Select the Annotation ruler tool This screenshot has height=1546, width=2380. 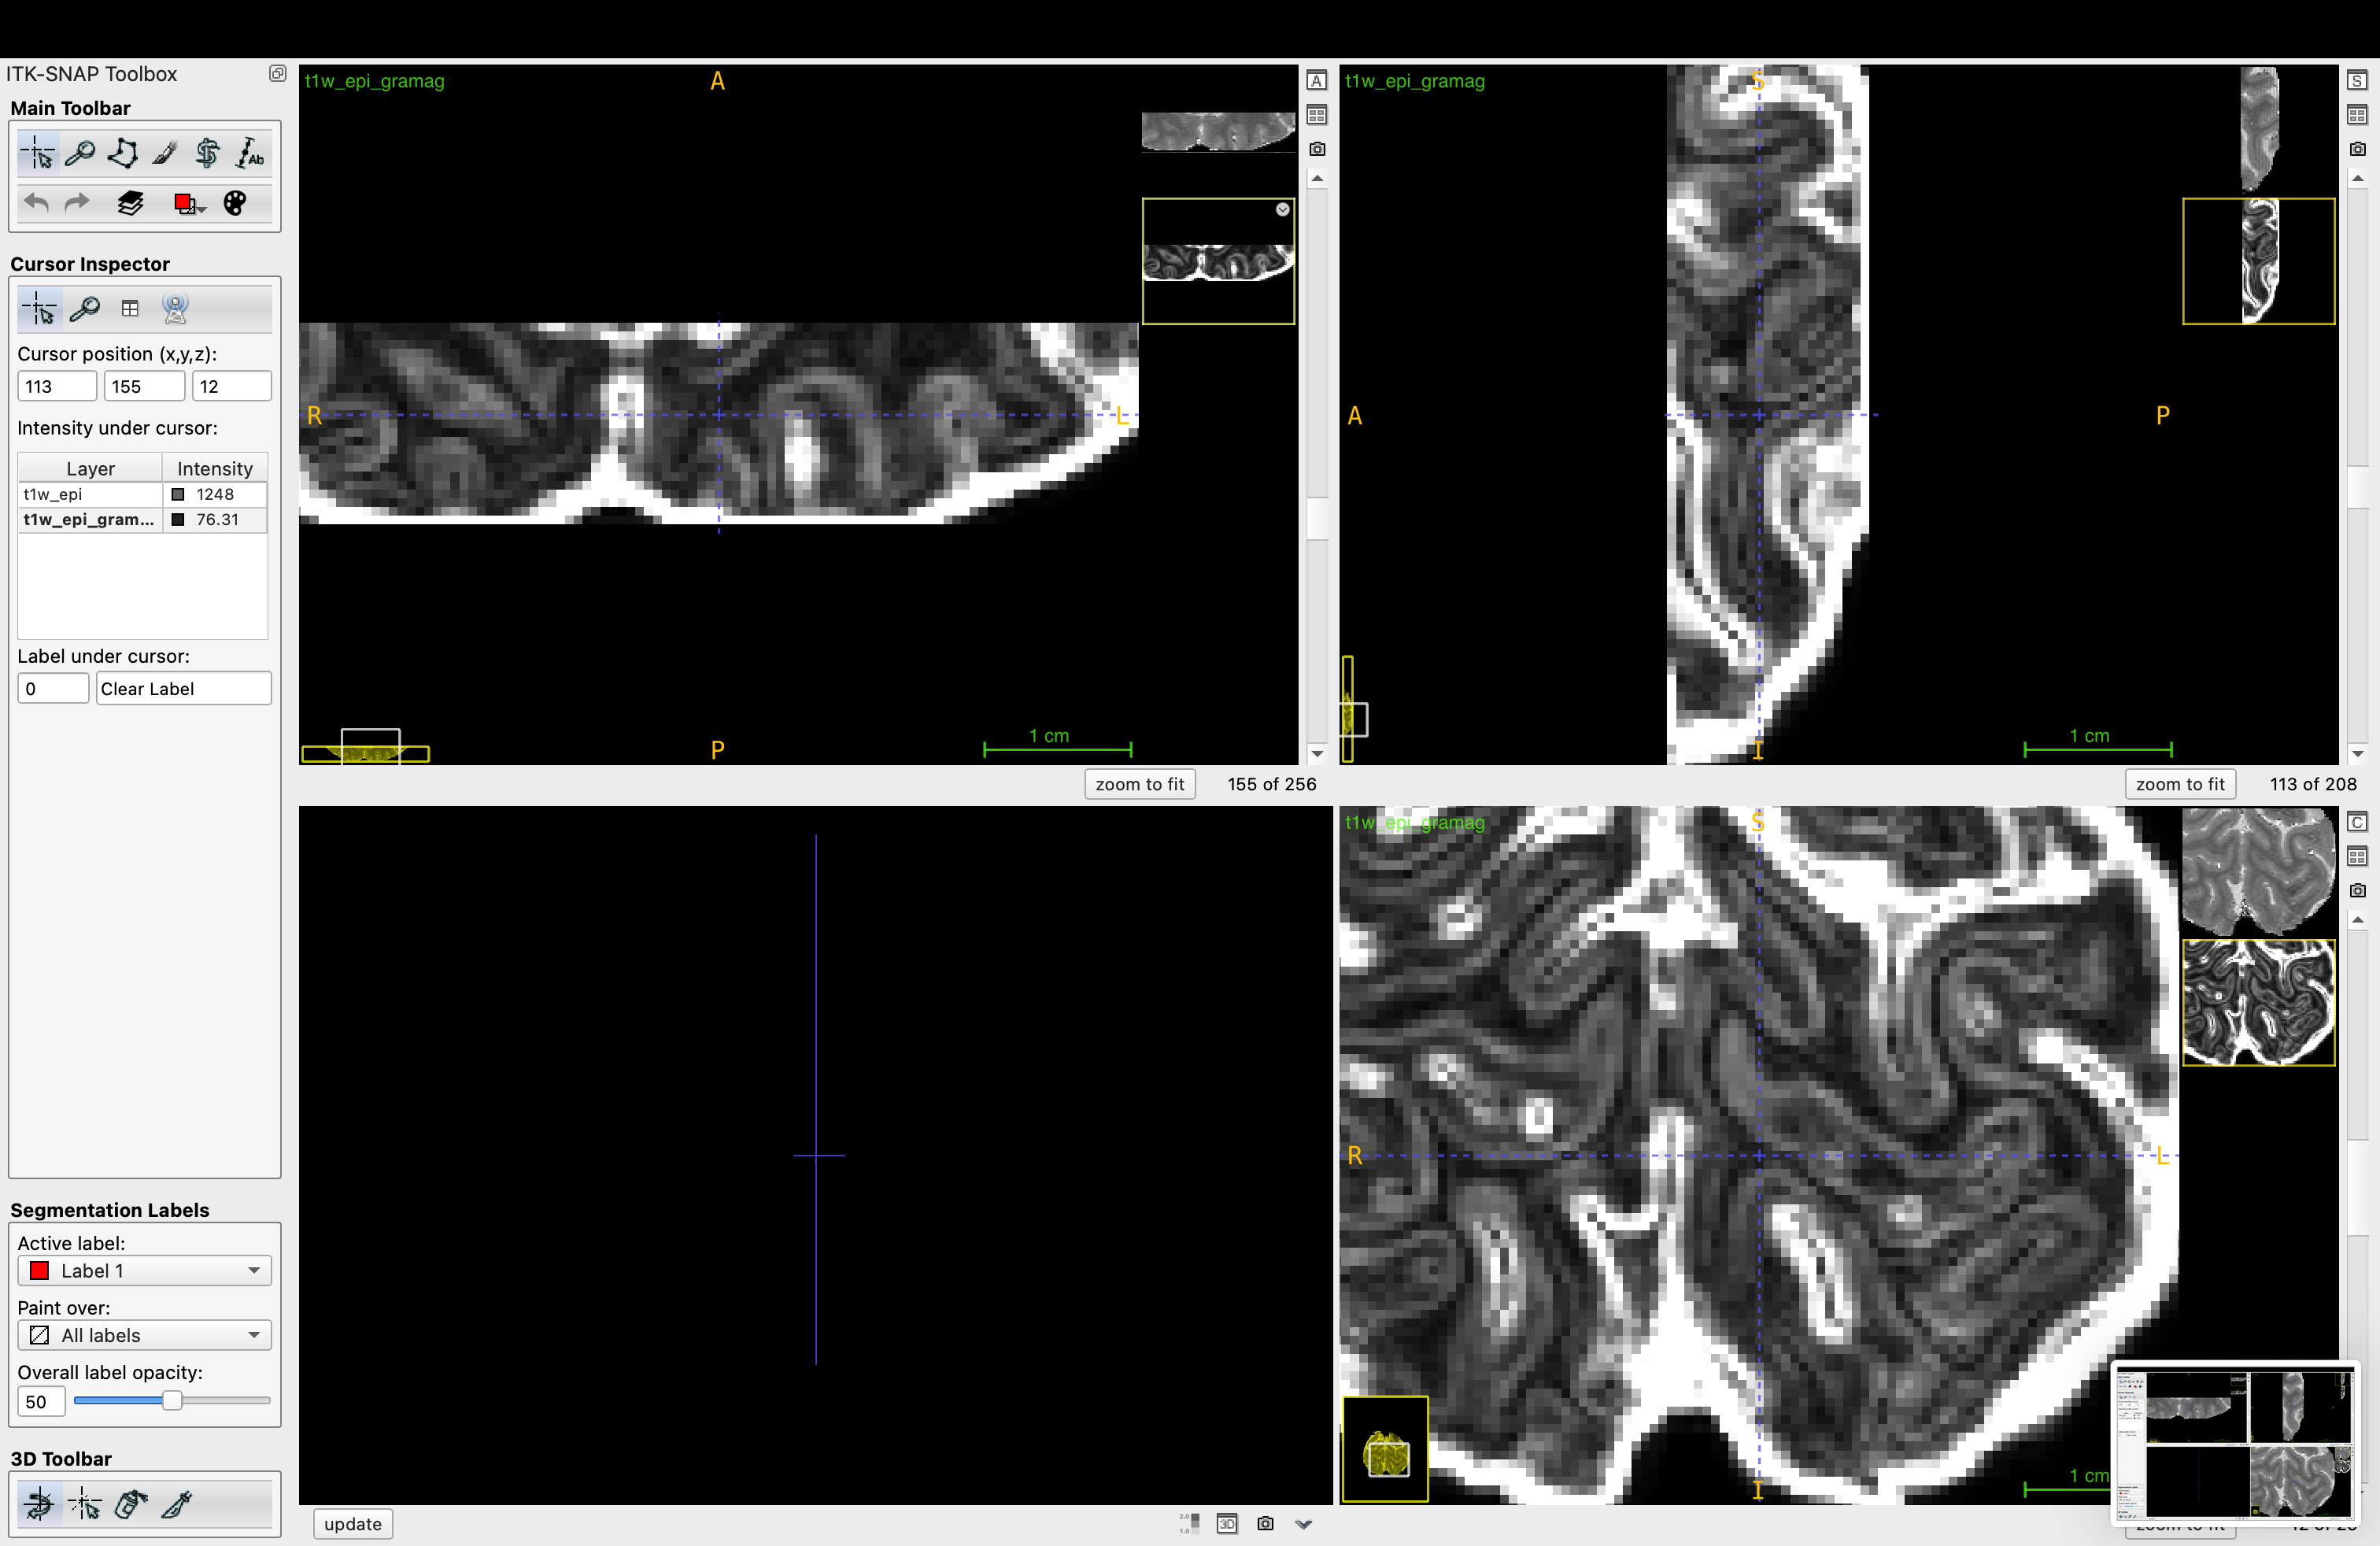coord(250,153)
